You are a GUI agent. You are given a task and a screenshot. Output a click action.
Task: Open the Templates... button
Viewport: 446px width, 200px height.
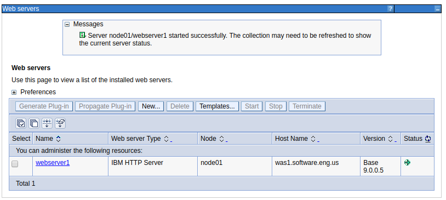click(x=217, y=106)
